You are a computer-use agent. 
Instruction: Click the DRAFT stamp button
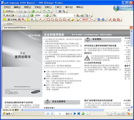85,20
